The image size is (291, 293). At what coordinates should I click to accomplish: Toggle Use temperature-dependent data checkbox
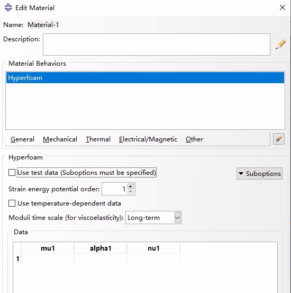(x=12, y=203)
